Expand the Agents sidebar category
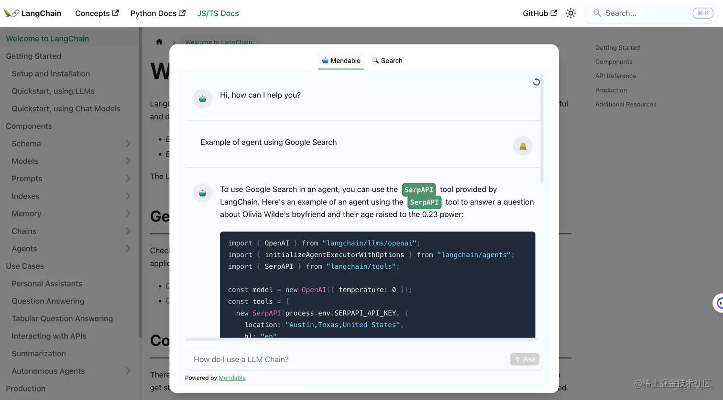Viewport: 723px width, 400px height. coord(128,249)
